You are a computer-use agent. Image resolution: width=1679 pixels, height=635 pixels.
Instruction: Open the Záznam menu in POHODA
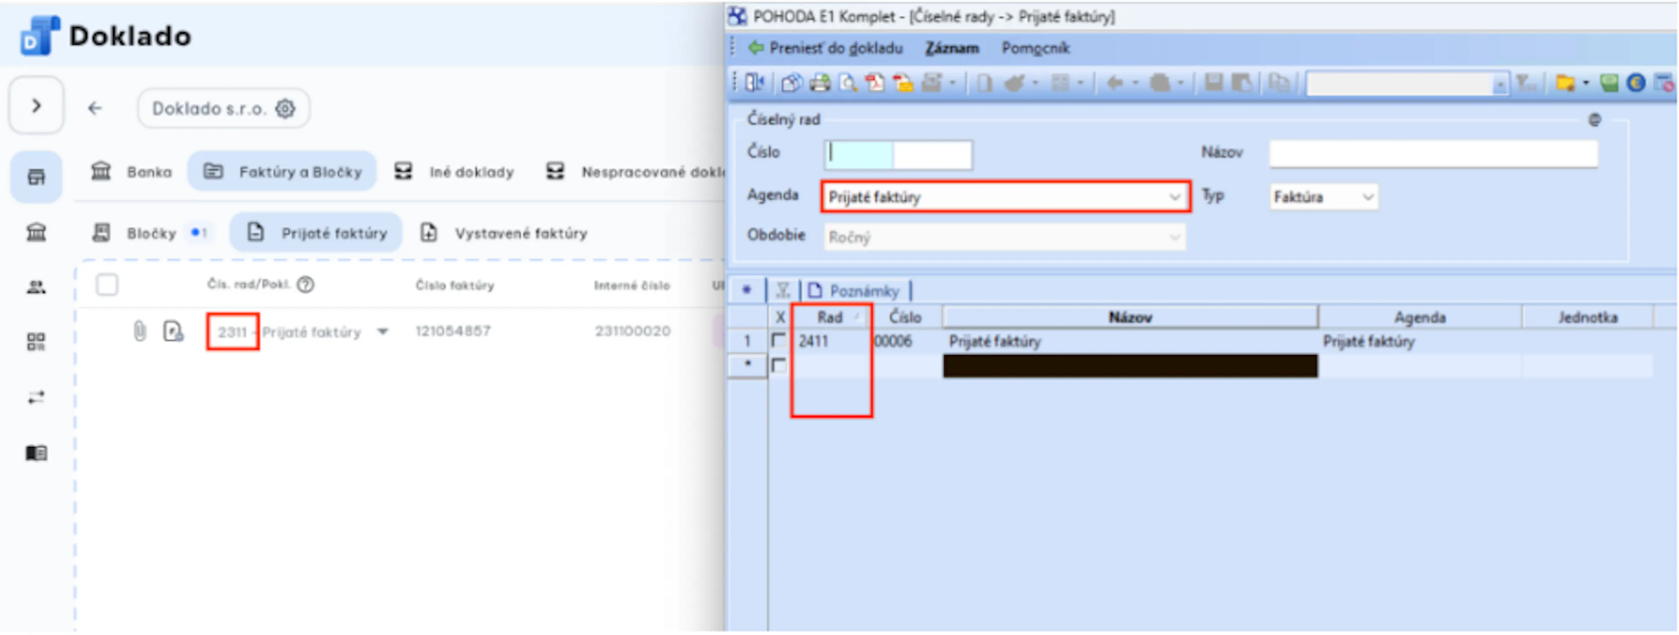pos(952,48)
